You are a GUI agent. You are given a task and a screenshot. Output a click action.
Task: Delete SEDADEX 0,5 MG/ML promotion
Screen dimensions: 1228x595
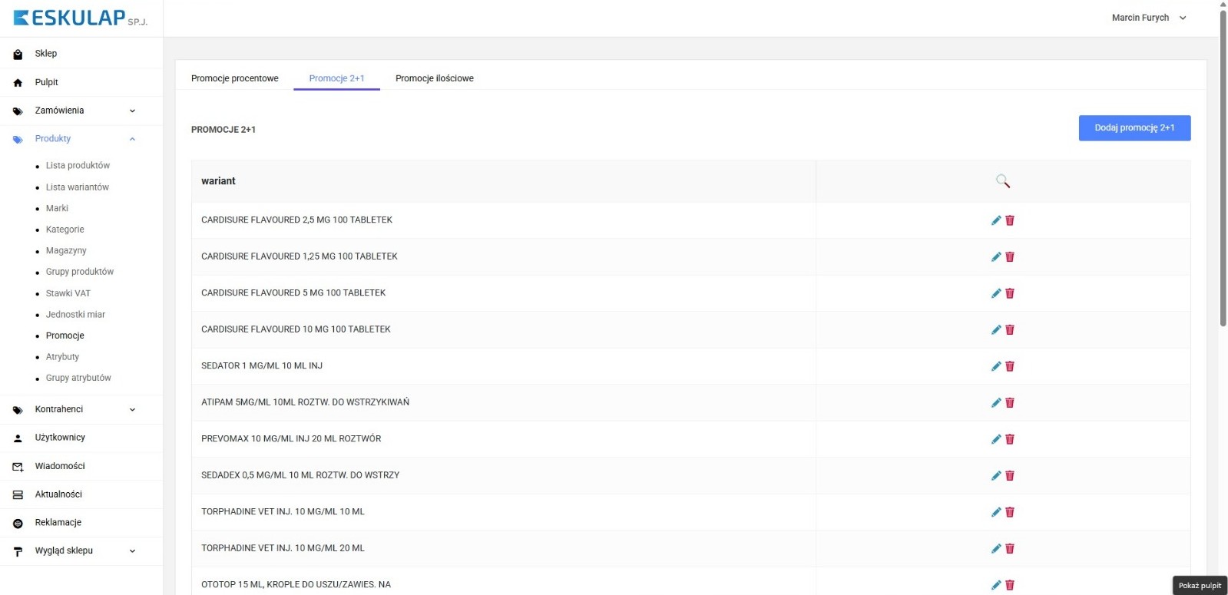(1010, 476)
